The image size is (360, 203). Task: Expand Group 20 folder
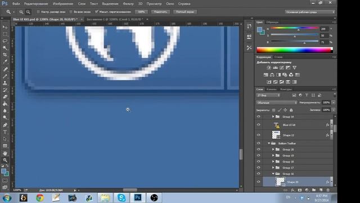click(273, 149)
